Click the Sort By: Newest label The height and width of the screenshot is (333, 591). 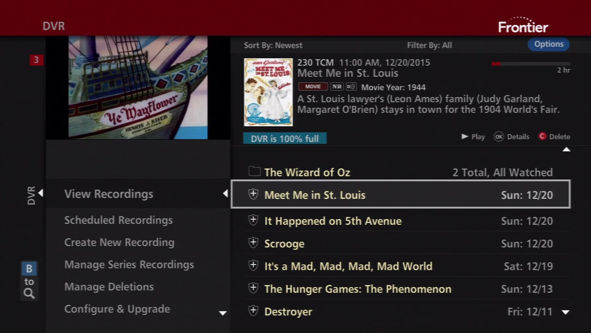tap(273, 45)
